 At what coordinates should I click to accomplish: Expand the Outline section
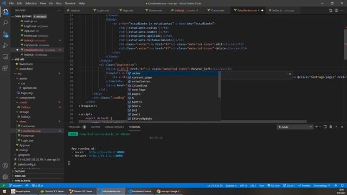click(x=37, y=171)
